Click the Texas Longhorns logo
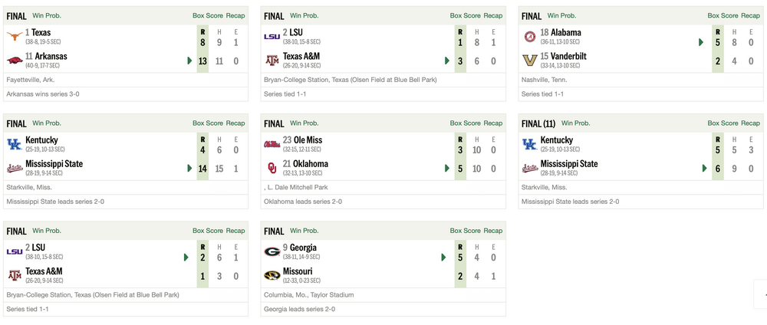The image size is (767, 325). tap(15, 36)
